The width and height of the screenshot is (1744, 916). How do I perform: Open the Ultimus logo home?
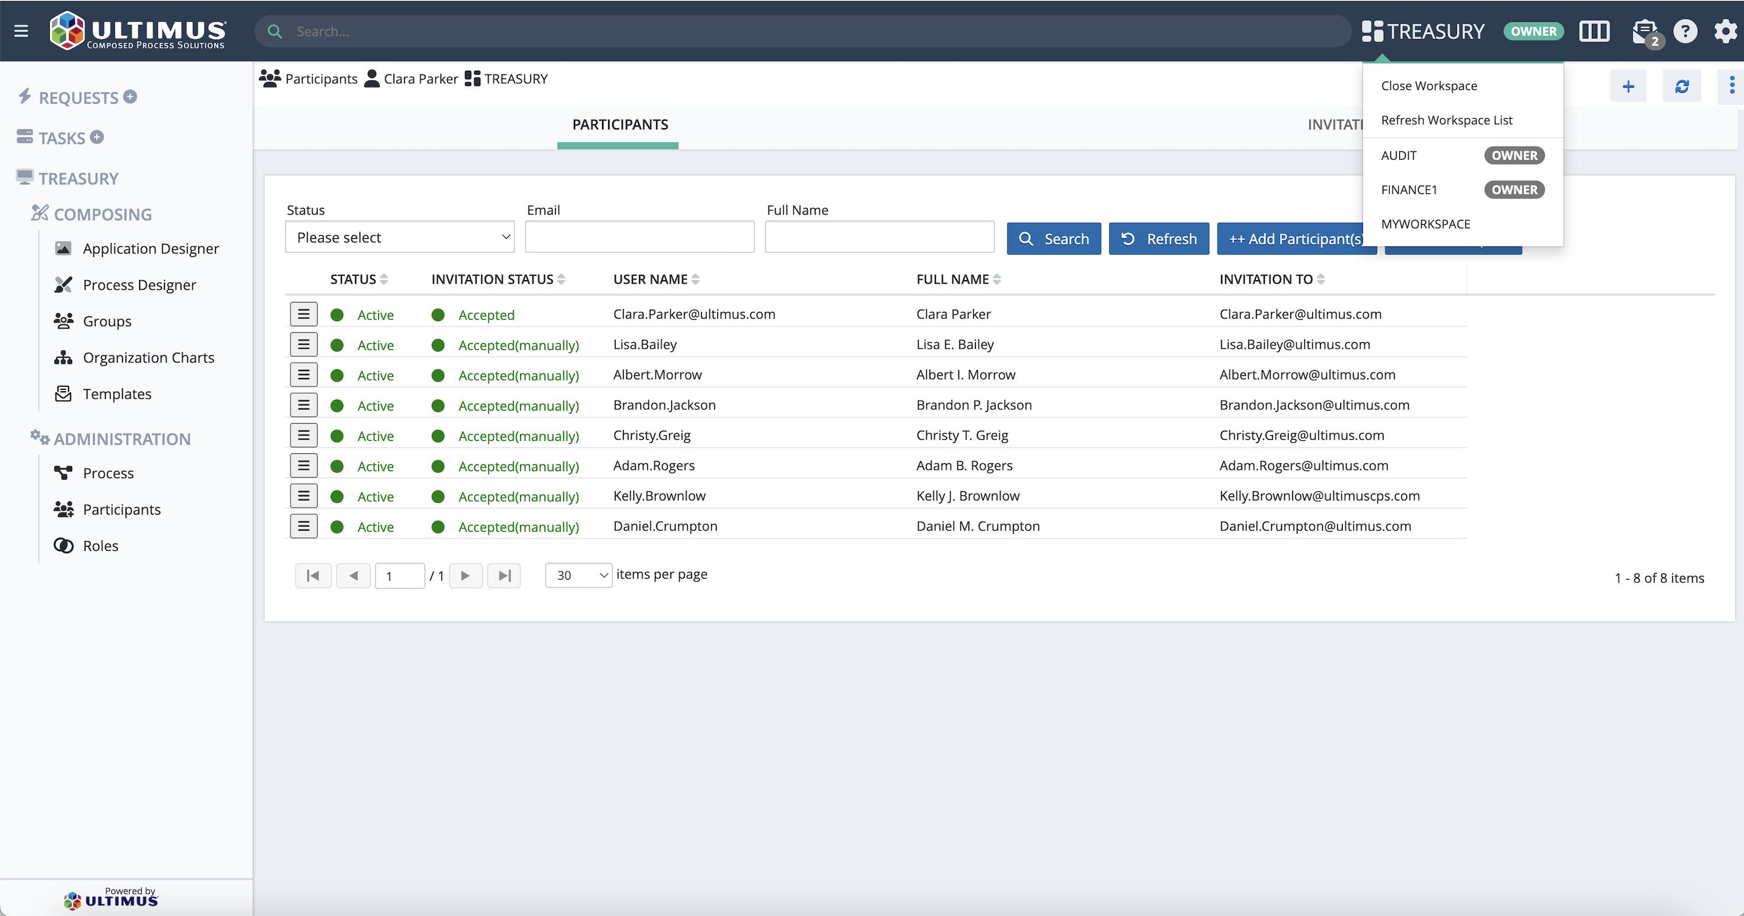point(138,31)
